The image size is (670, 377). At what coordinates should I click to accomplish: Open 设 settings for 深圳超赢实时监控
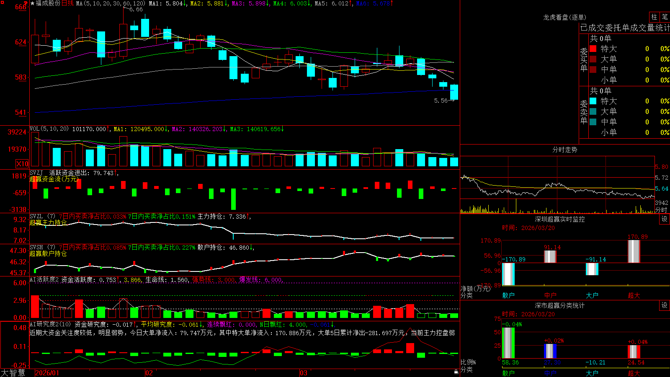click(x=665, y=219)
